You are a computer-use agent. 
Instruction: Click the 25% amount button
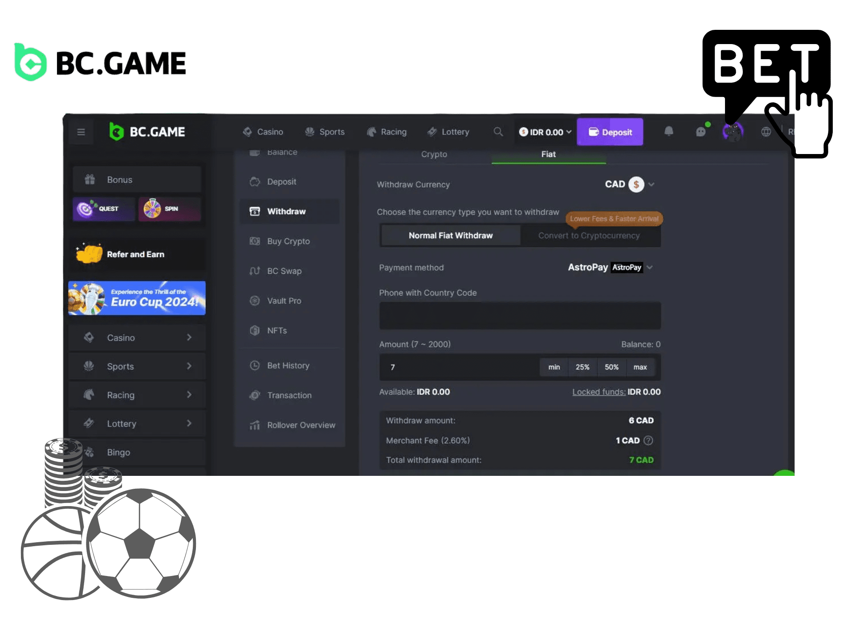pyautogui.click(x=582, y=367)
